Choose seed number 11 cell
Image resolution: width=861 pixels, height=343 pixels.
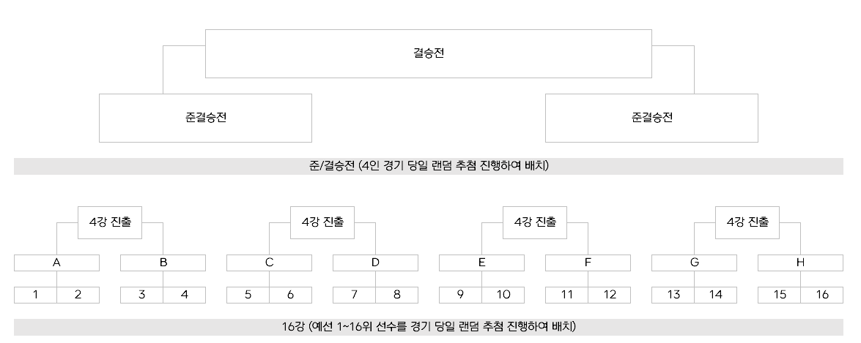pos(566,295)
